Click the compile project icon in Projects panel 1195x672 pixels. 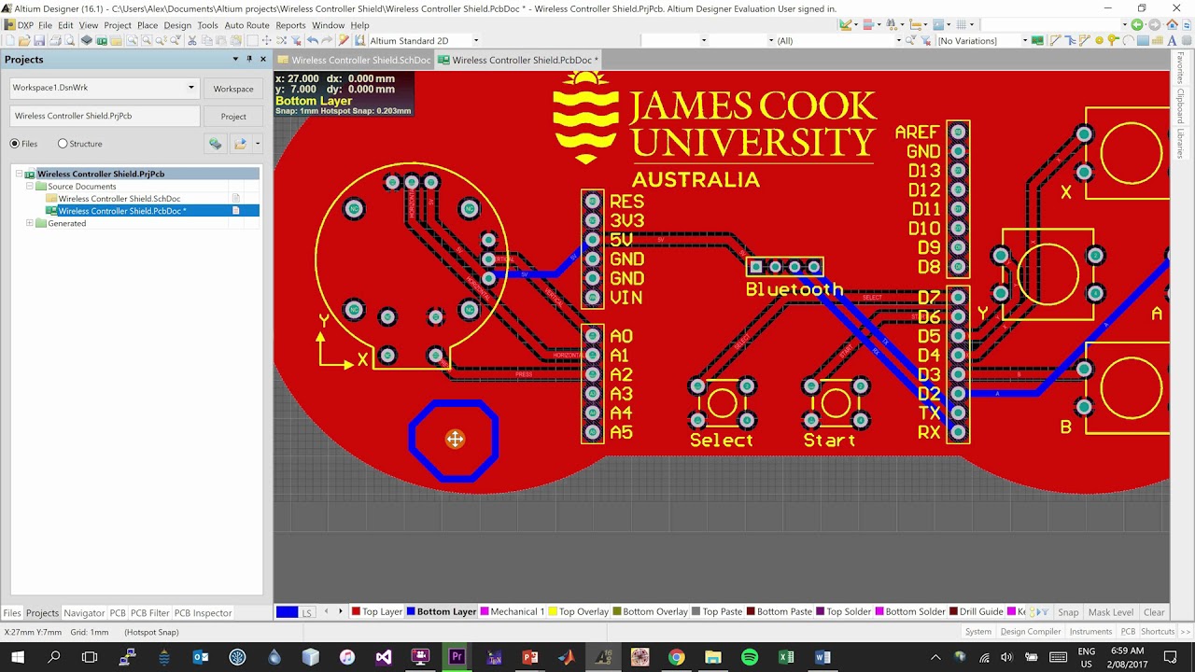pos(215,144)
